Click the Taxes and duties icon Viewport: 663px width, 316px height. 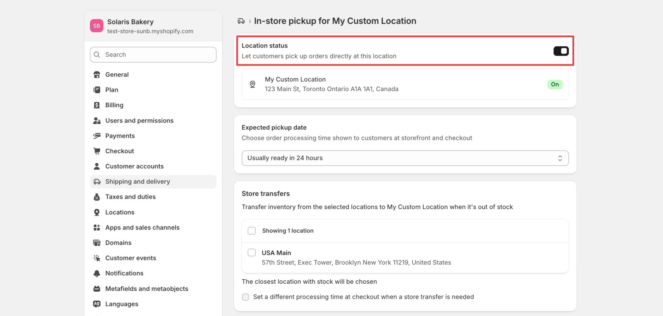[97, 197]
